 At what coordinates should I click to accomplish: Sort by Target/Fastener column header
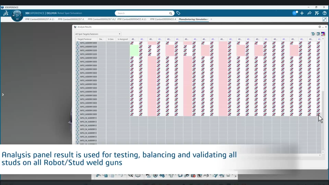85,39
